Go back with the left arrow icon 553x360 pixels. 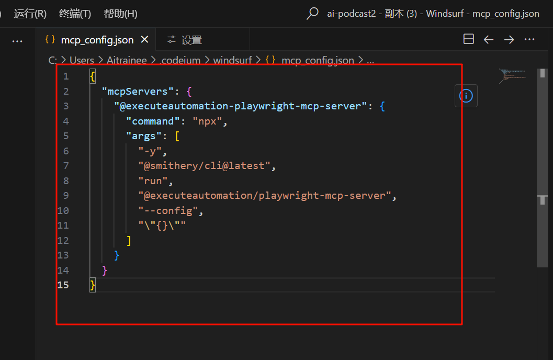click(489, 39)
